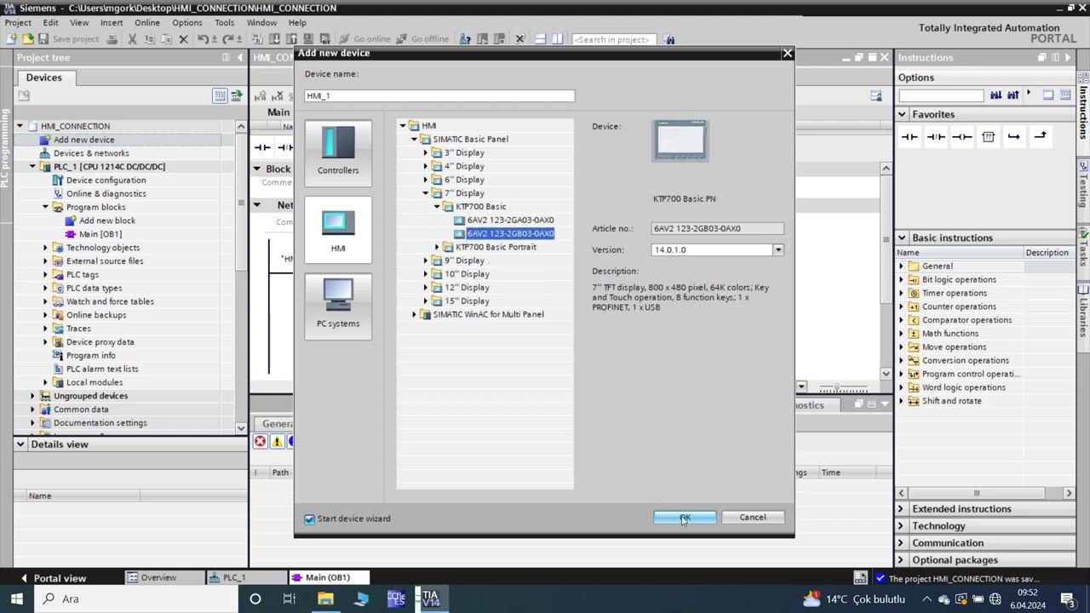Click the close branch icon in Favorites
Image resolution: width=1090 pixels, height=613 pixels.
1040,136
